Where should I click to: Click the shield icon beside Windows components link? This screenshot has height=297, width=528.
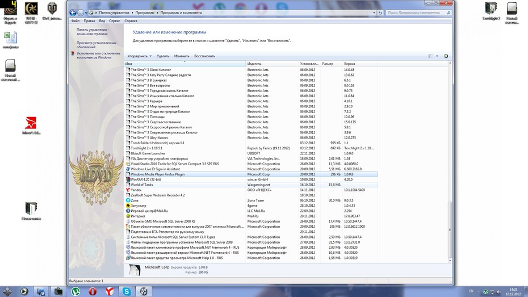[73, 53]
